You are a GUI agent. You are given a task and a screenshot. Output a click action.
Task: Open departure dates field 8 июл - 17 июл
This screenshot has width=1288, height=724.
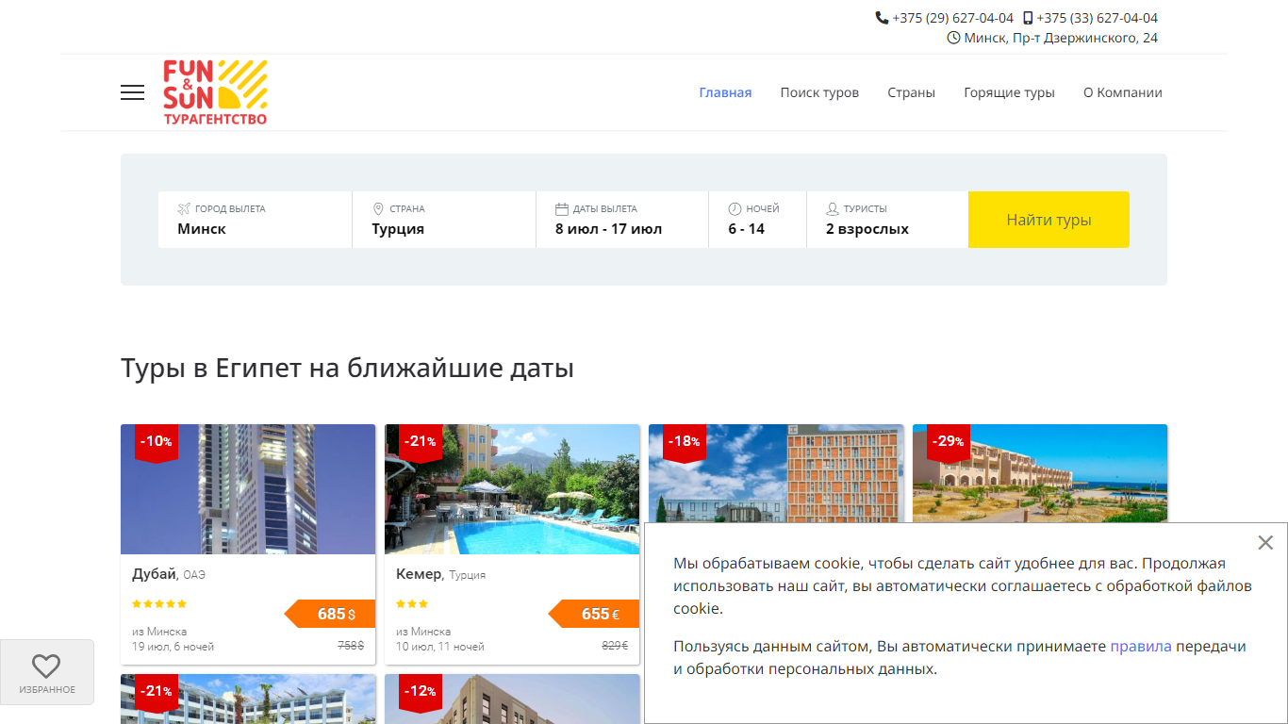coord(622,220)
